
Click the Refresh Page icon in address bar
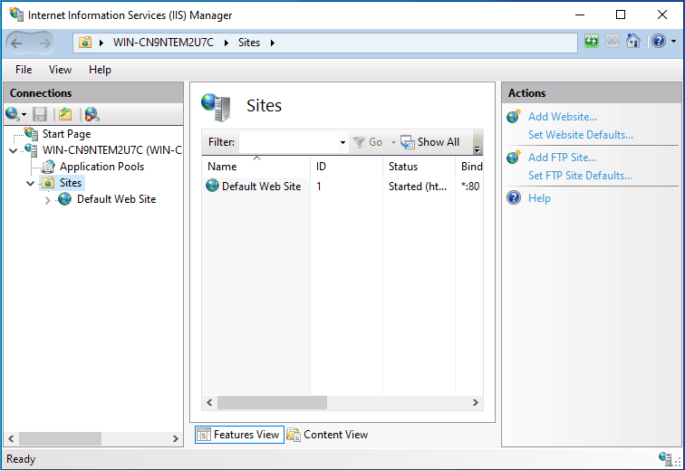[x=592, y=42]
